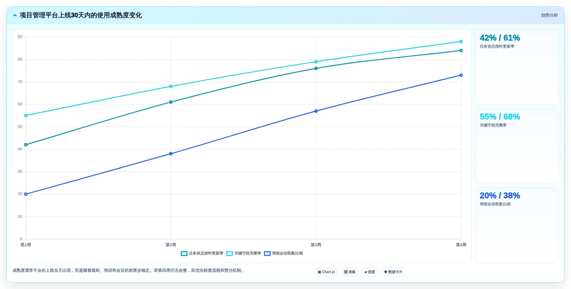
Task: Click the 90 y-axis tick label
Action: coord(20,37)
